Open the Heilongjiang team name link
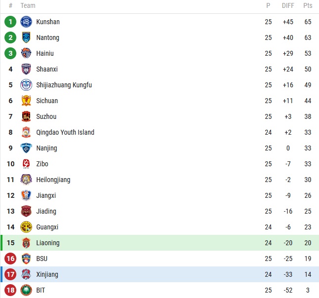 tap(53, 180)
